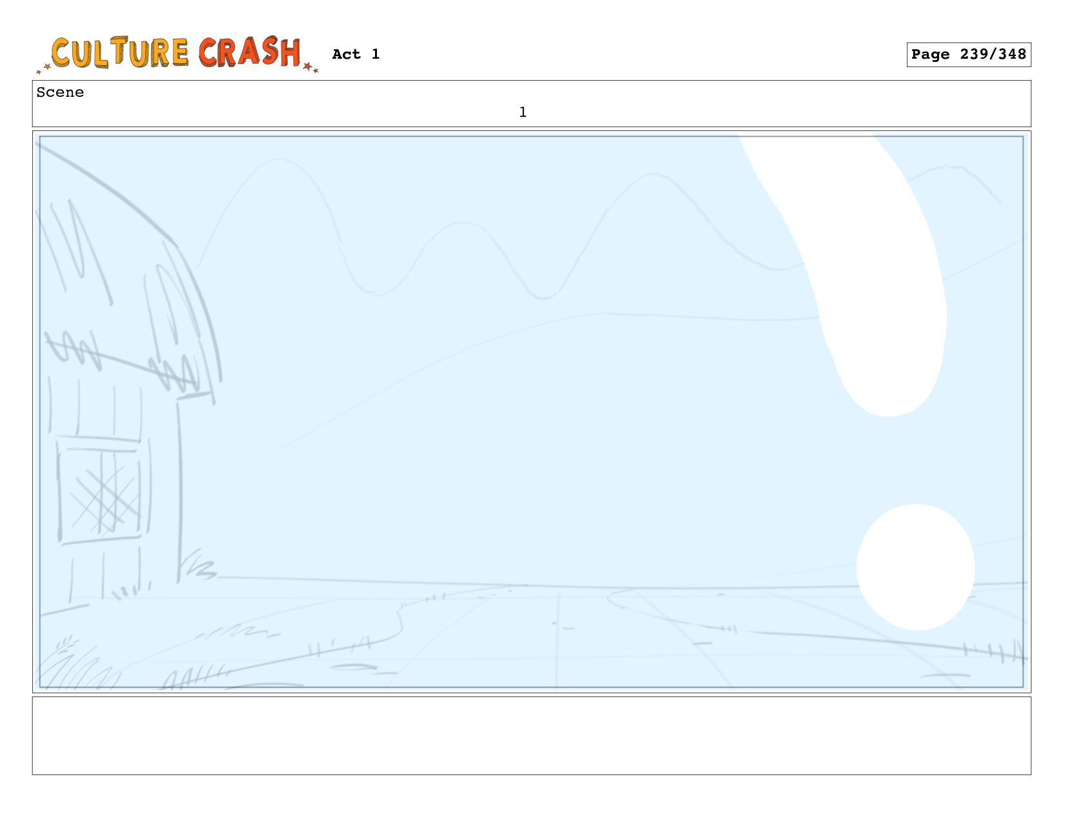Screen dimensions: 1065x823
Task: Click the "Scene" label
Action: pyautogui.click(x=60, y=92)
